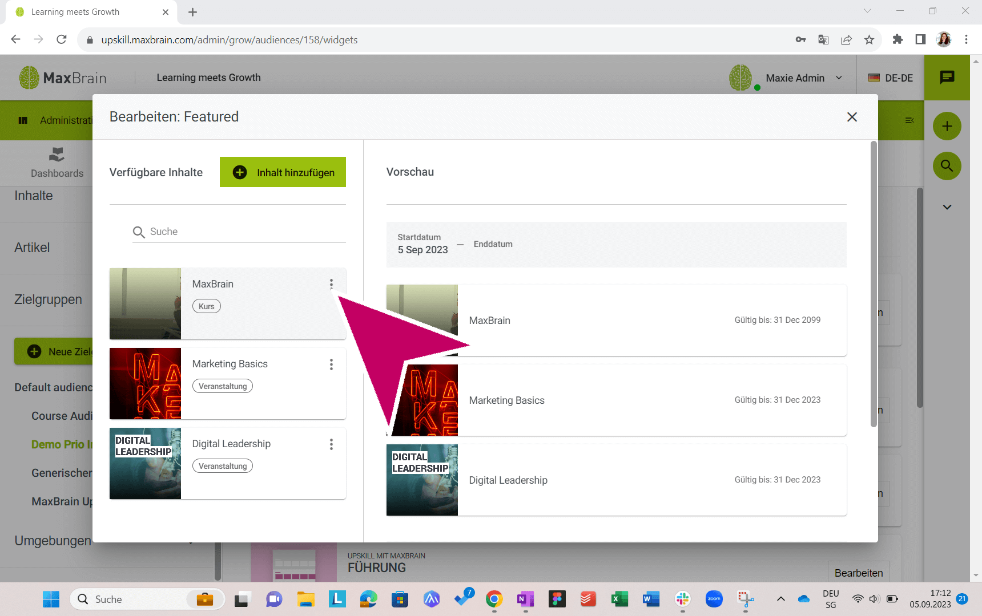Click the Neue Zielgruppe button
This screenshot has height=616, width=982.
tap(54, 351)
